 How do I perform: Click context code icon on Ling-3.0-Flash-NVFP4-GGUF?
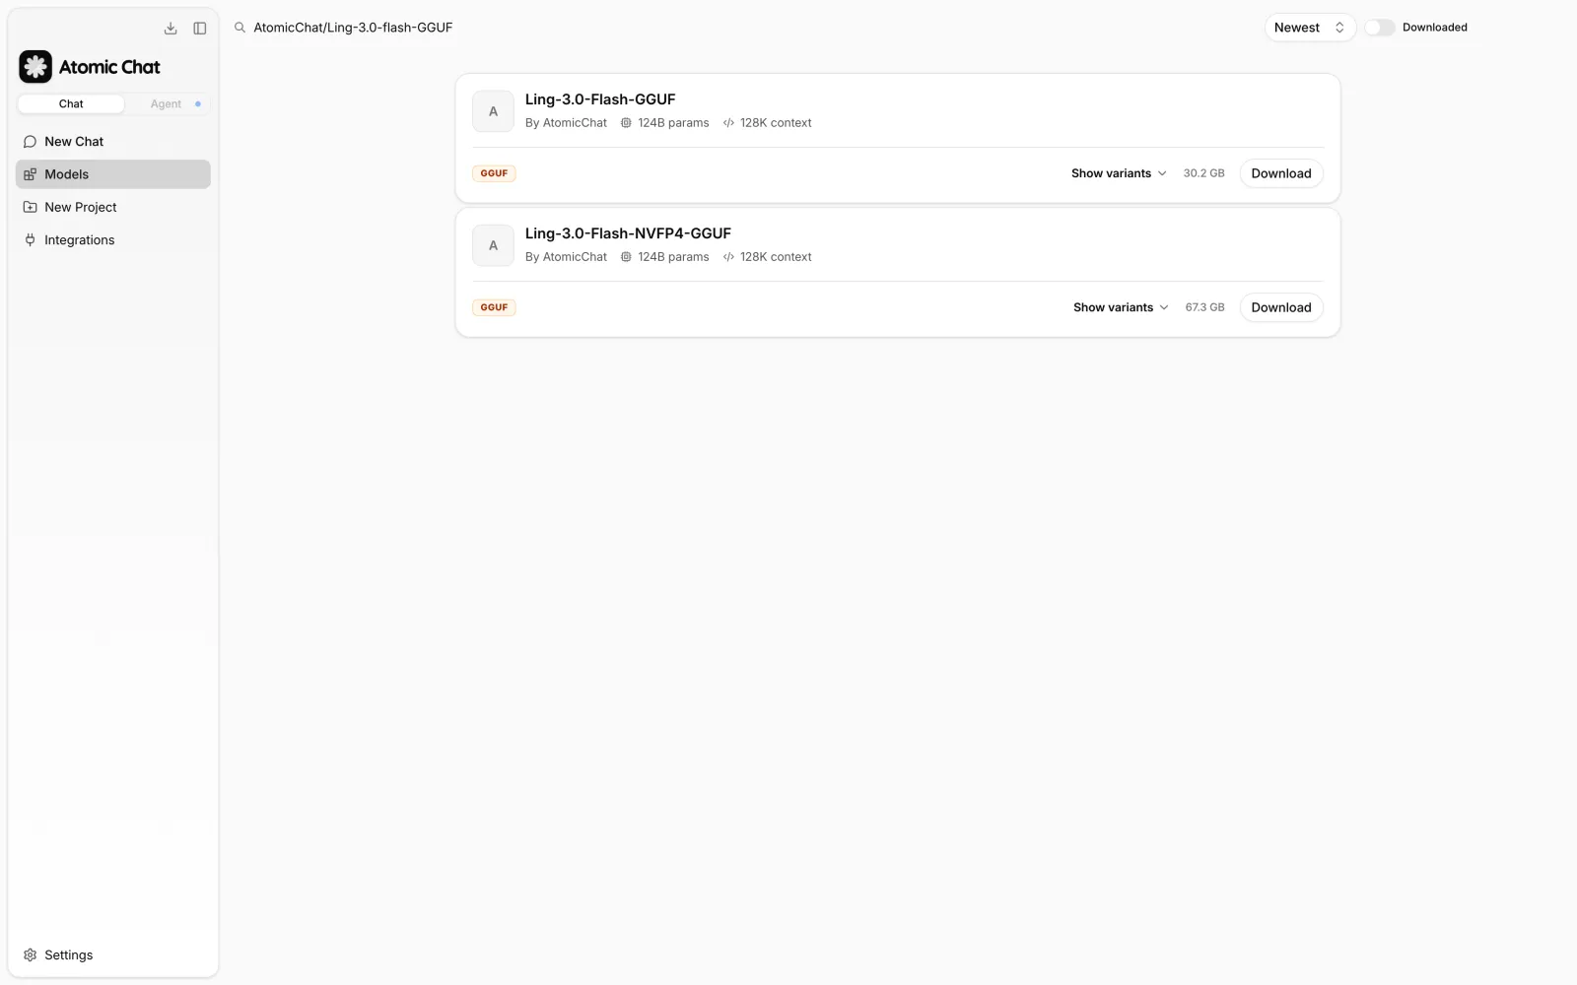pos(728,257)
